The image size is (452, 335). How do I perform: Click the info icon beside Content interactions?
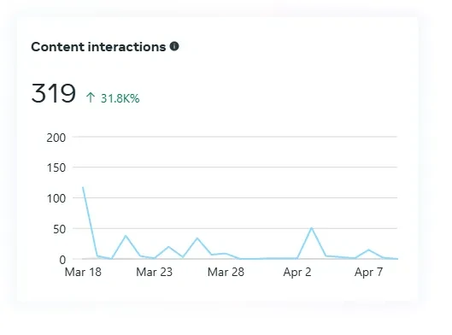pyautogui.click(x=174, y=46)
